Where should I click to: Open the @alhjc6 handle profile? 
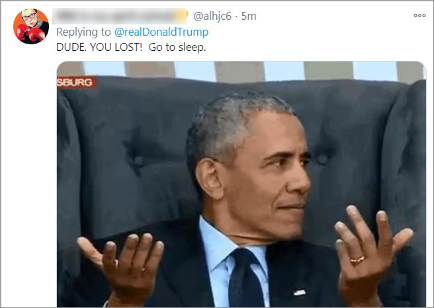(212, 16)
